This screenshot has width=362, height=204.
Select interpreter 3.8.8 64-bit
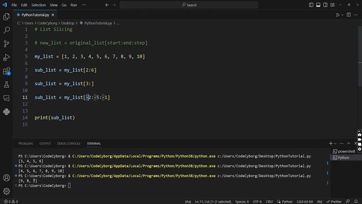pyautogui.click(x=304, y=202)
